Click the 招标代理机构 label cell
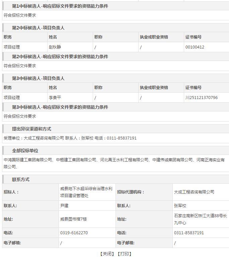 click(131, 192)
